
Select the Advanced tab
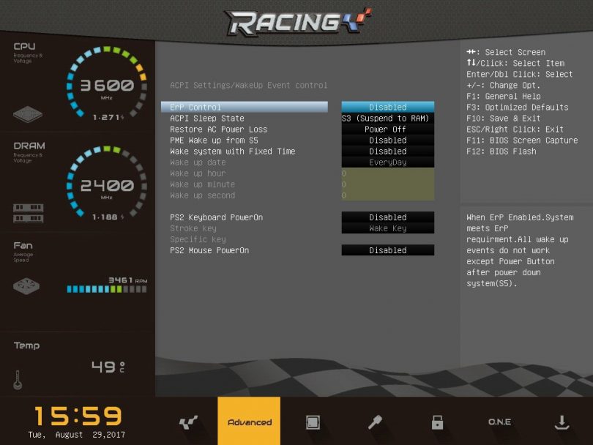pos(249,422)
